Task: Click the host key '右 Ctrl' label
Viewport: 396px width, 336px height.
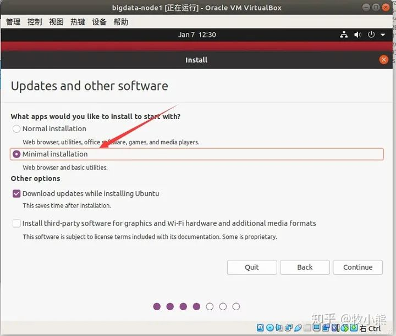Action: click(370, 328)
